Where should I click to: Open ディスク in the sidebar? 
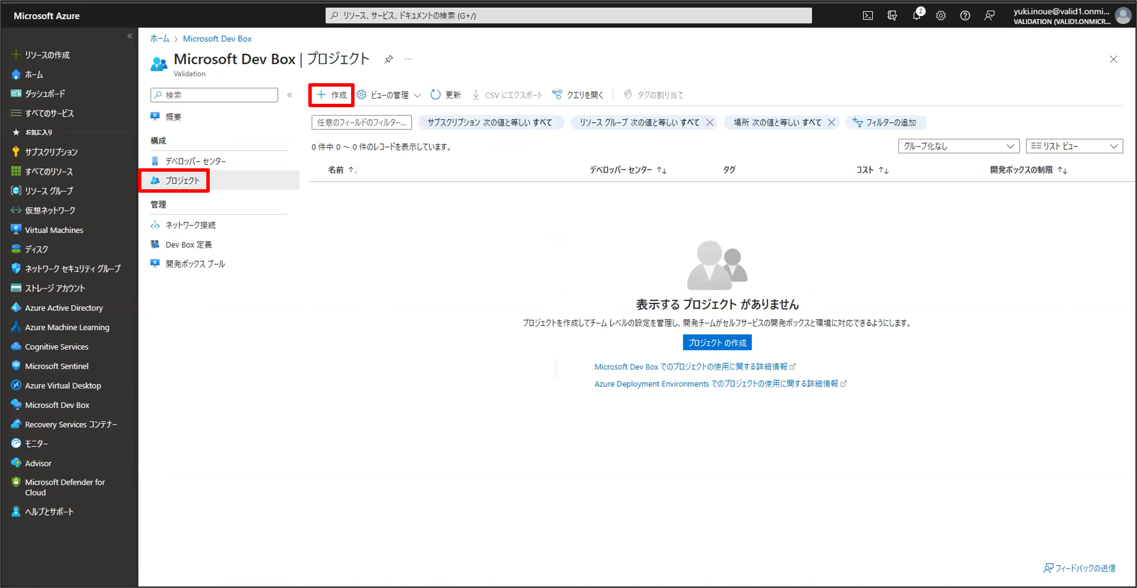[36, 250]
